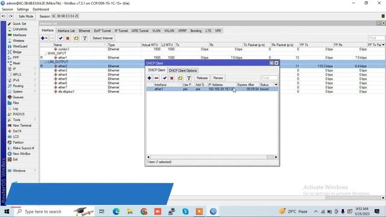Viewport: 386px width, 217px height.
Task: Switch to DHCP Client Options tab
Action: 183,71
